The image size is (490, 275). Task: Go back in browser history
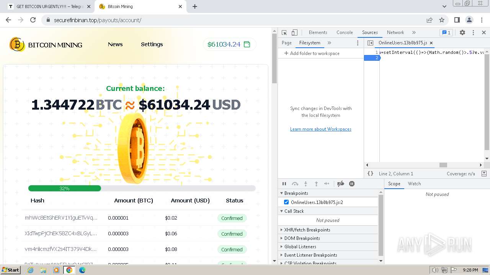8,20
